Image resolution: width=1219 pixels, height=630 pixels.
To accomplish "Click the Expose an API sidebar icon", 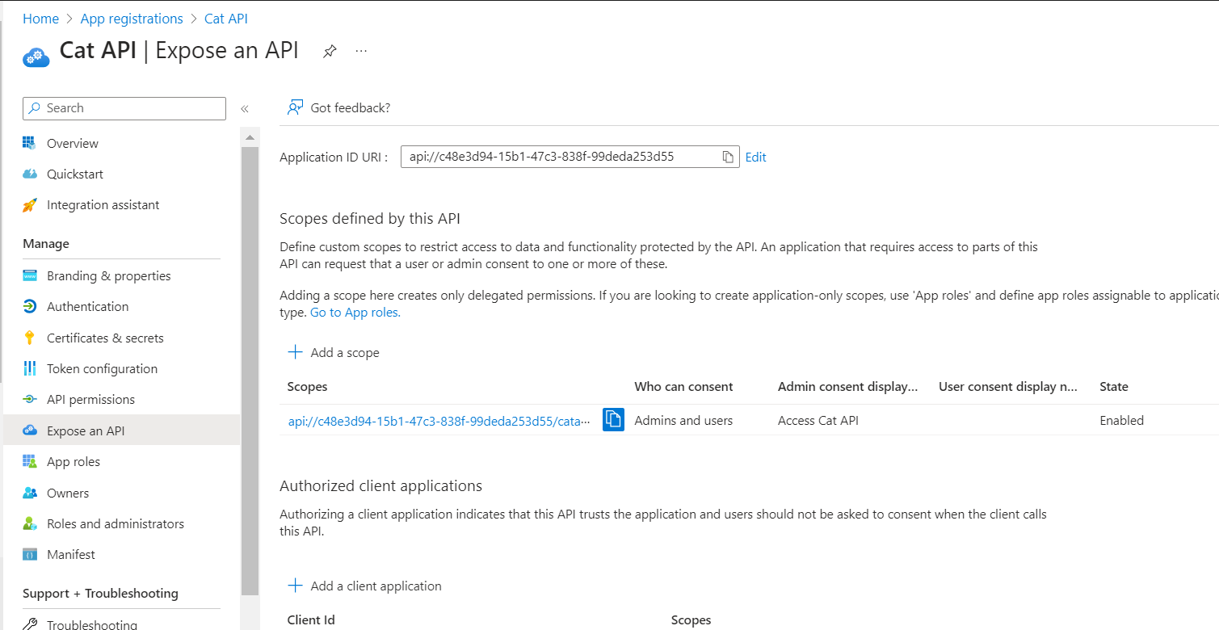I will [30, 430].
